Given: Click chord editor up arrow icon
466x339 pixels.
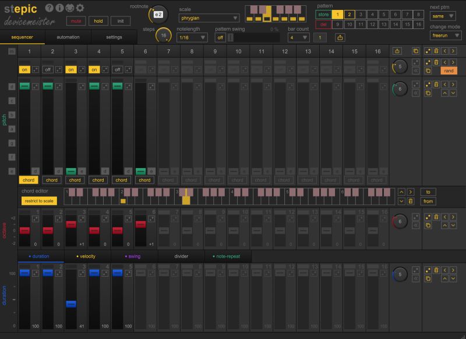Looking at the screenshot, I should [x=401, y=192].
